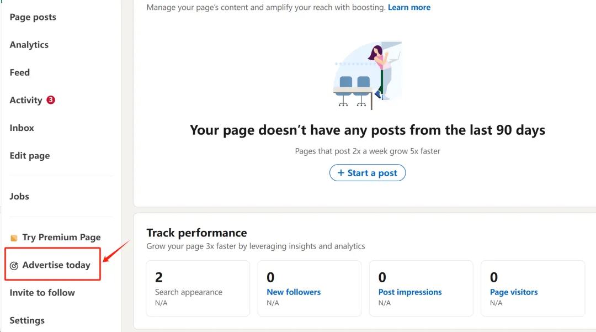Click the red Activity notification badge

point(51,100)
